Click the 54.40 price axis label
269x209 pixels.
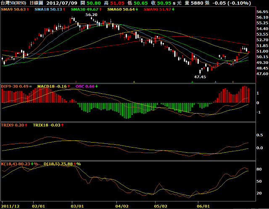[262, 29]
